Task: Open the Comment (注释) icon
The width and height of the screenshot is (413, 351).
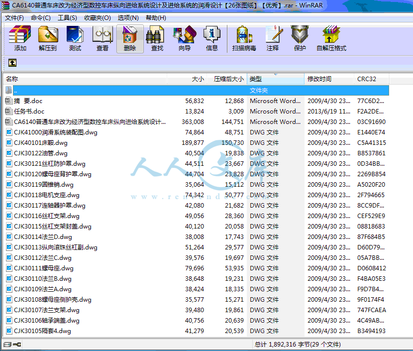Action: tap(274, 35)
